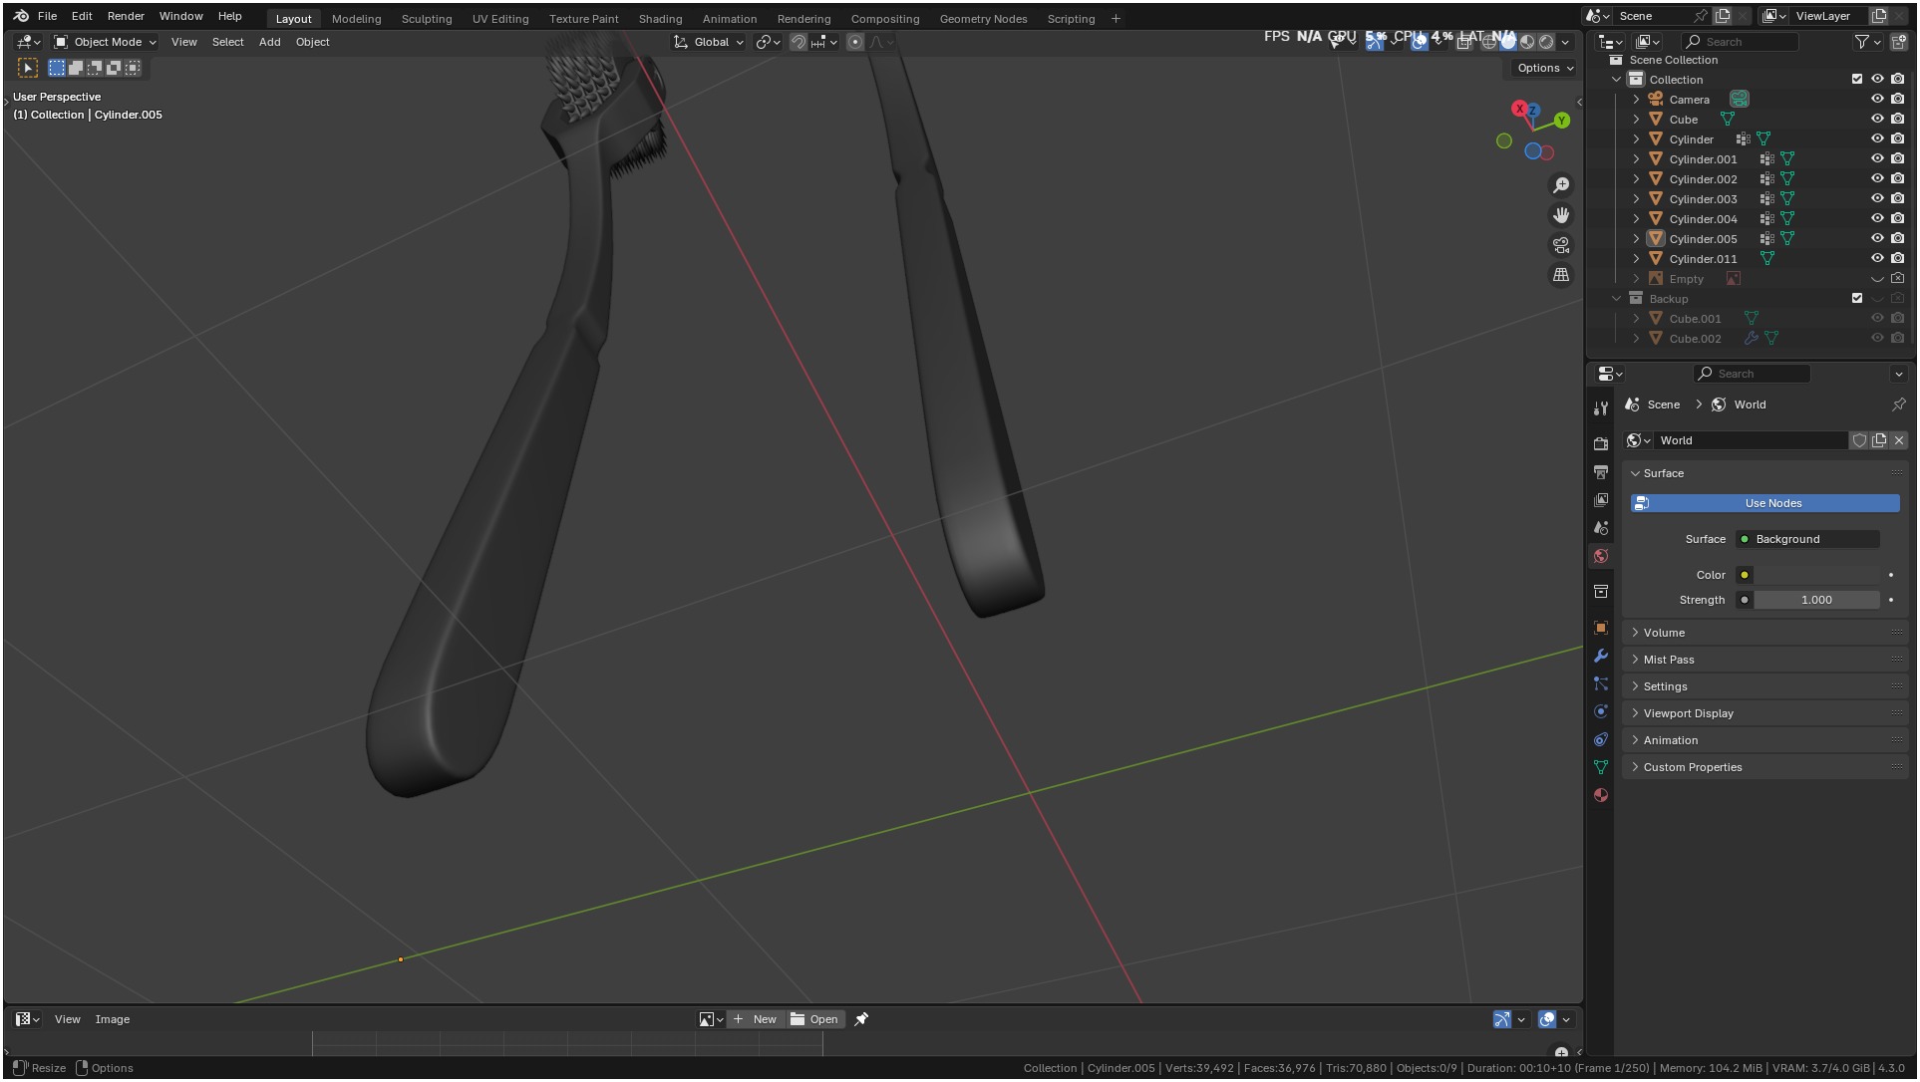Disable Cube rendering via camera icon
Viewport: 1920px width, 1082px height.
[x=1897, y=120]
